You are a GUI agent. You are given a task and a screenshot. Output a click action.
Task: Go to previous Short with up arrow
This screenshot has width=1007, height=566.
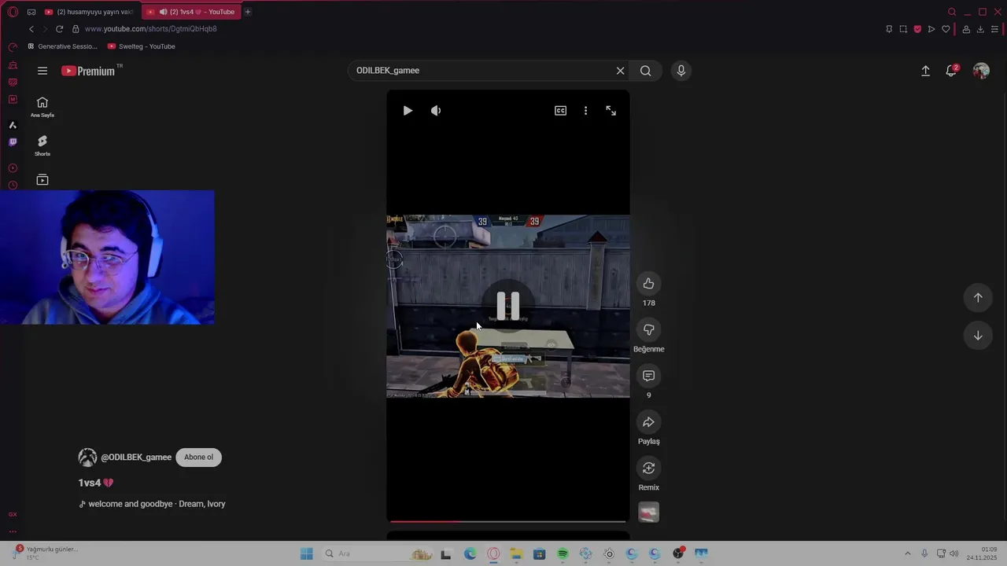coord(978,297)
